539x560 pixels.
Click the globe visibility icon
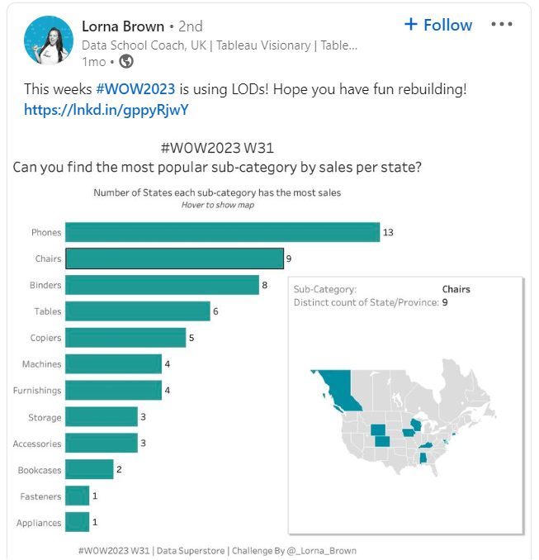126,61
